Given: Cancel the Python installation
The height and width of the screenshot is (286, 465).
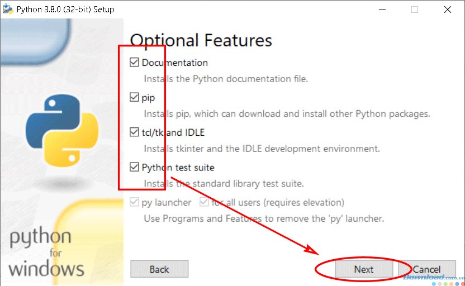Looking at the screenshot, I should 428,269.
